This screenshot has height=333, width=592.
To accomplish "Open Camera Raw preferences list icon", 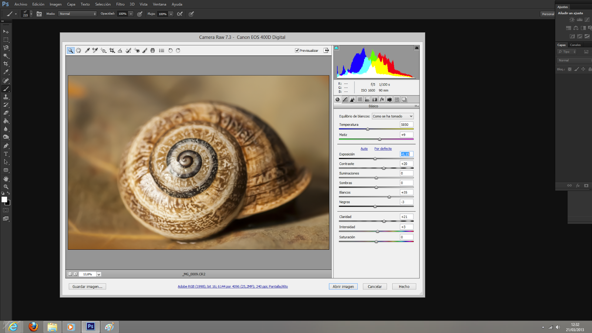I will pyautogui.click(x=162, y=50).
